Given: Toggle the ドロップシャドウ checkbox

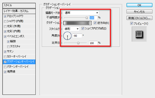Looking at the screenshot, I should (5, 17).
